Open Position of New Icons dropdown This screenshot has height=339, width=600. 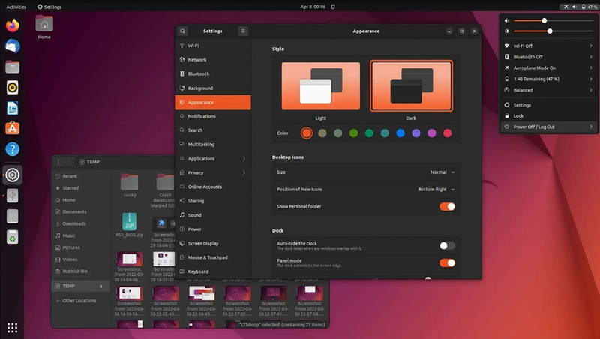click(x=436, y=190)
